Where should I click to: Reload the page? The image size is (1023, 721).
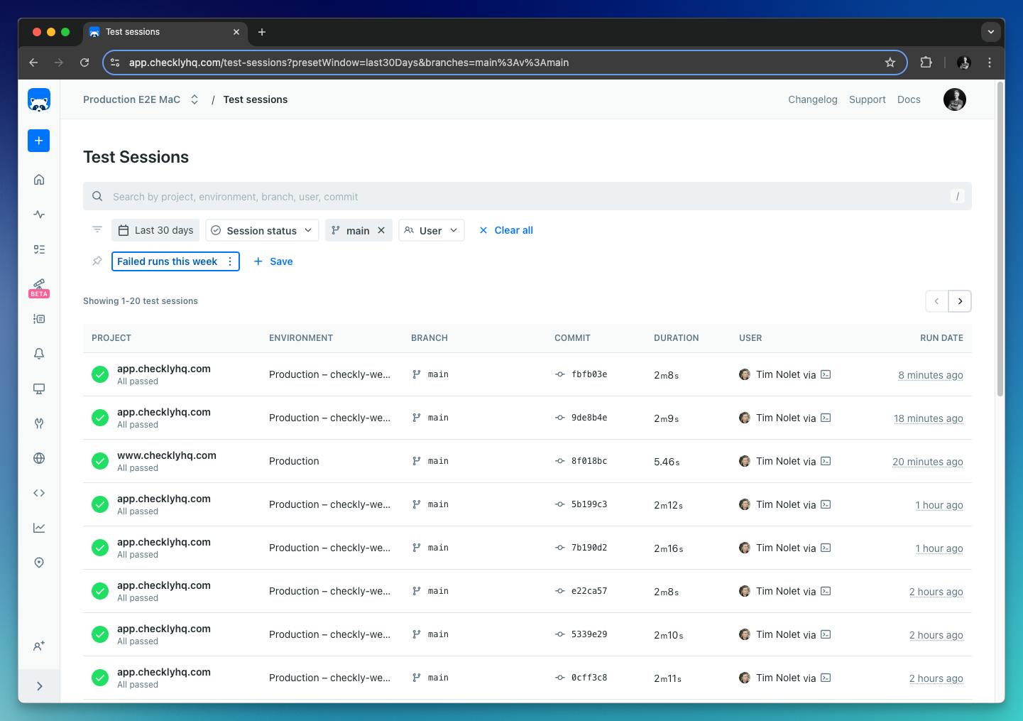(x=84, y=63)
